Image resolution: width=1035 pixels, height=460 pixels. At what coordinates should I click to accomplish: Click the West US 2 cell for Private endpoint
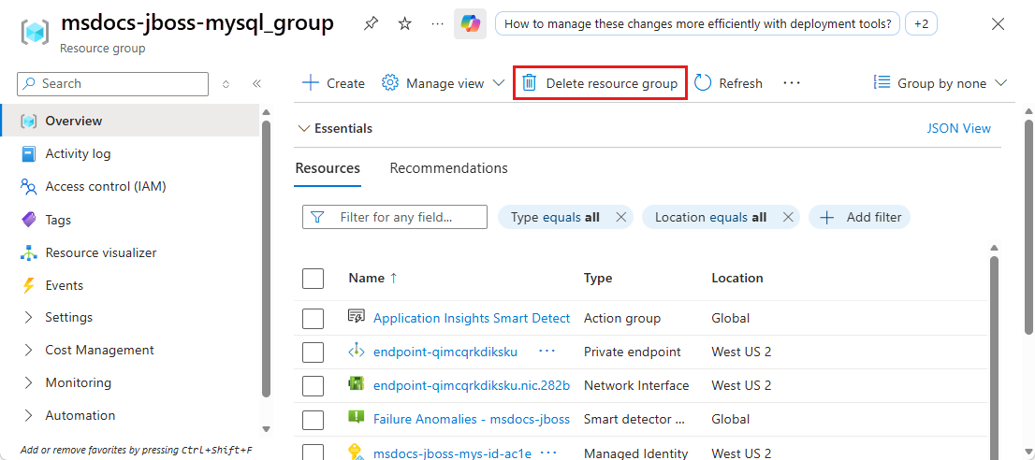(741, 352)
